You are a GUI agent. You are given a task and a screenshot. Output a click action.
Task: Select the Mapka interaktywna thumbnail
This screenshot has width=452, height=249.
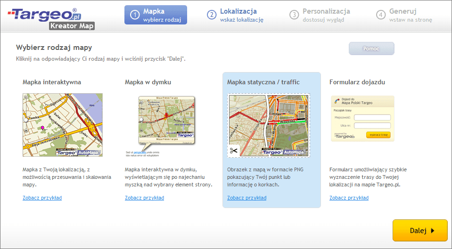coord(63,125)
